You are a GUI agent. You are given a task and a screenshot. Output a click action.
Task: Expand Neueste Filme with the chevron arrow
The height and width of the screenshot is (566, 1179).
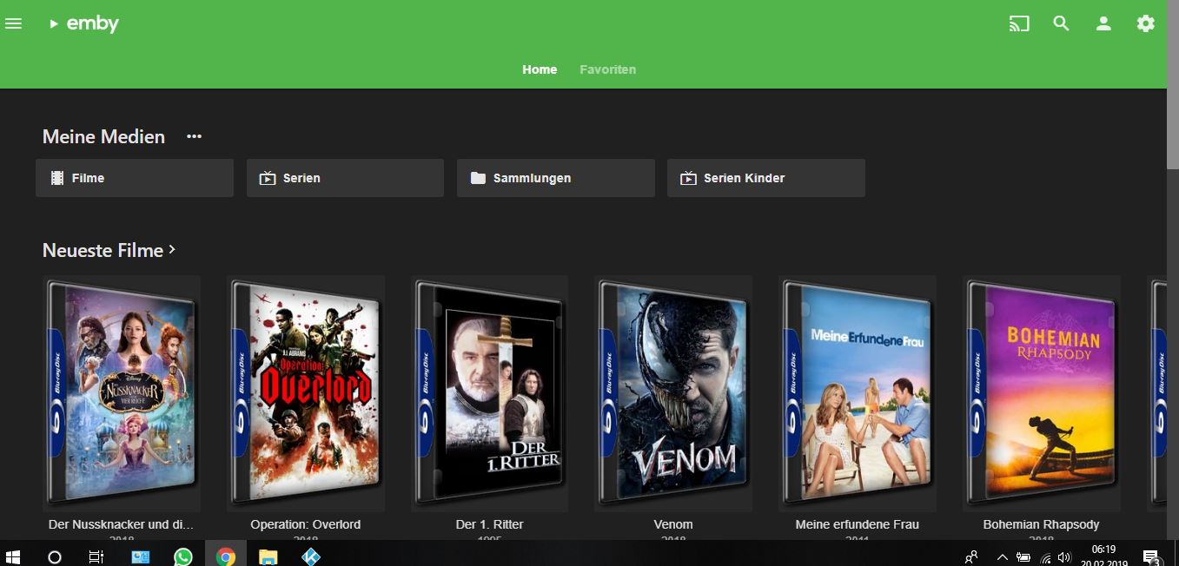pyautogui.click(x=172, y=249)
